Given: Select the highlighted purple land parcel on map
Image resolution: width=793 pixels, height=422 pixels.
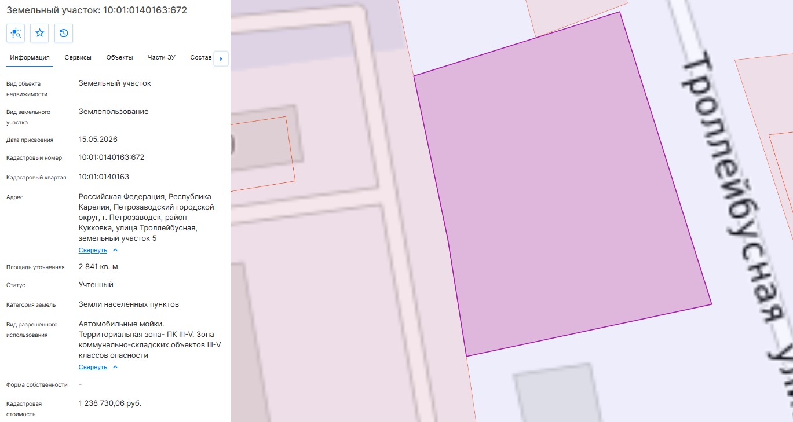Looking at the screenshot, I should click(562, 185).
